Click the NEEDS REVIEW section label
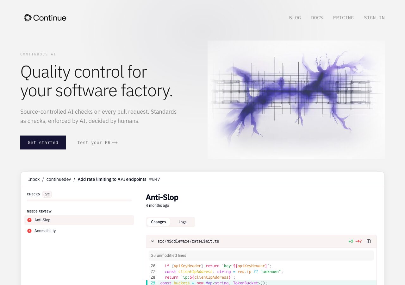 (x=39, y=212)
